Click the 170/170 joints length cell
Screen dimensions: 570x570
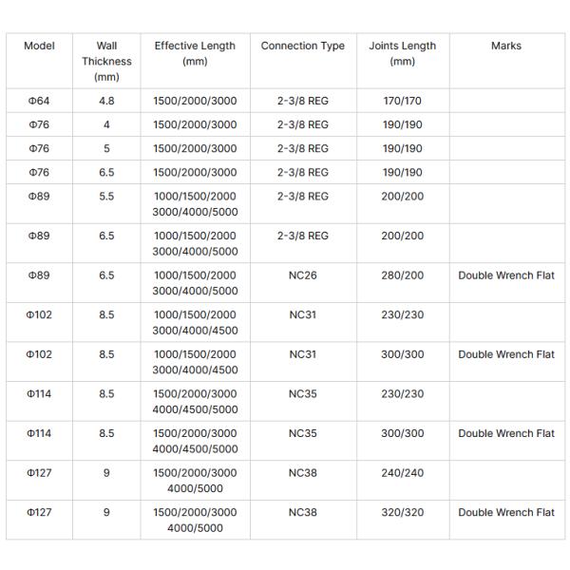tap(402, 101)
